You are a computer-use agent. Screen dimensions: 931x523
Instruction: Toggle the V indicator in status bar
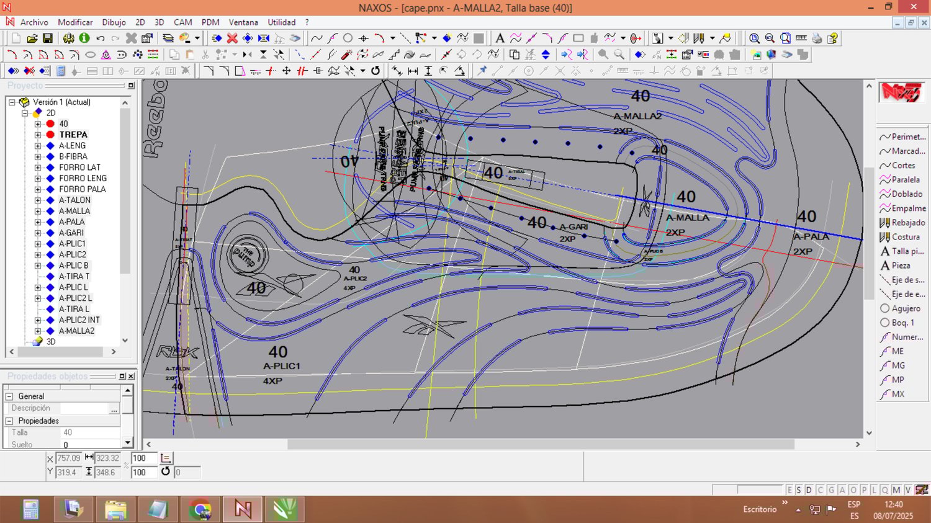[908, 490]
